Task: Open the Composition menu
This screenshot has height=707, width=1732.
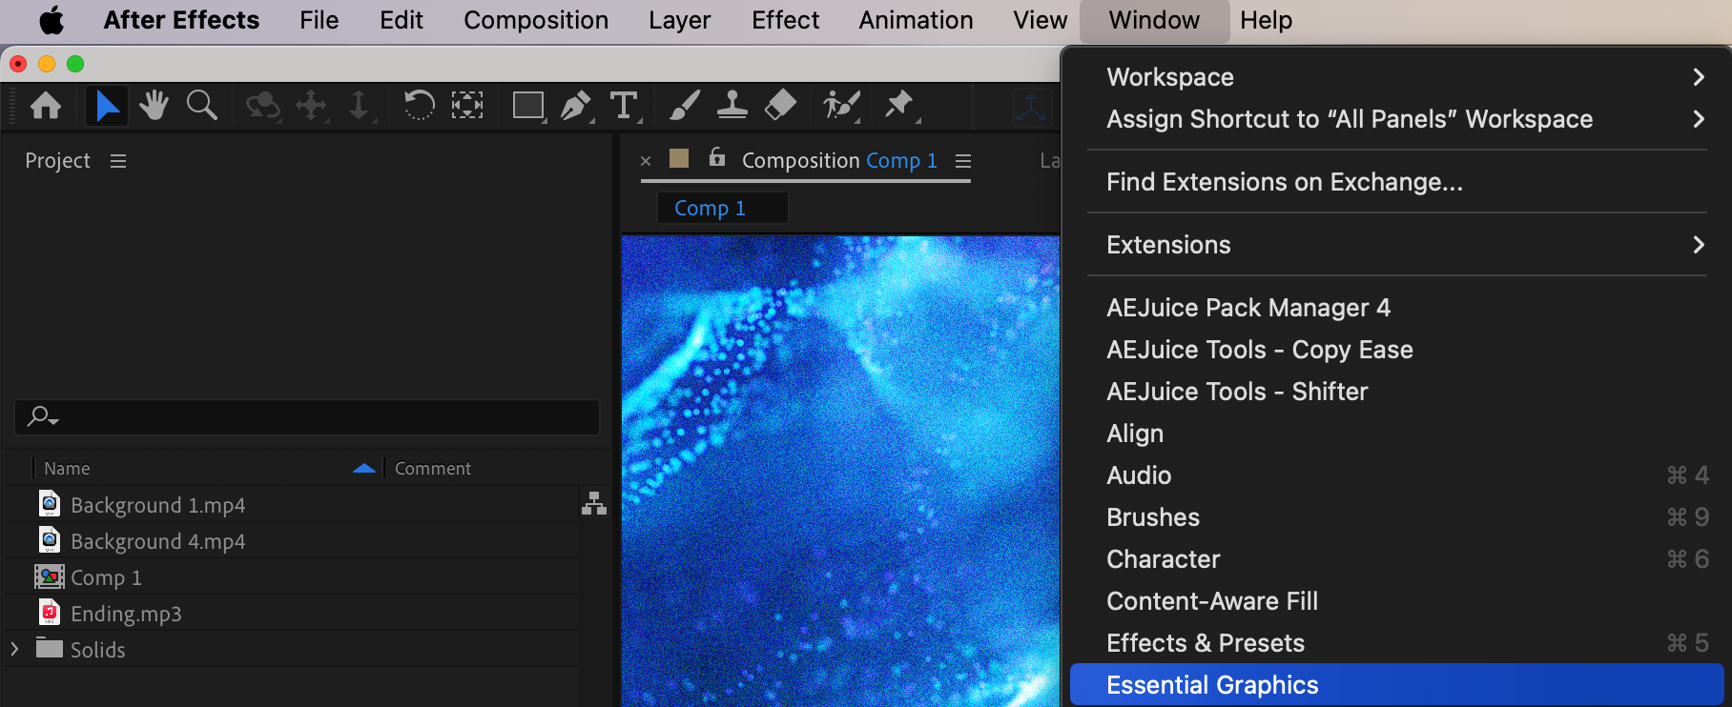Action: coord(536,20)
